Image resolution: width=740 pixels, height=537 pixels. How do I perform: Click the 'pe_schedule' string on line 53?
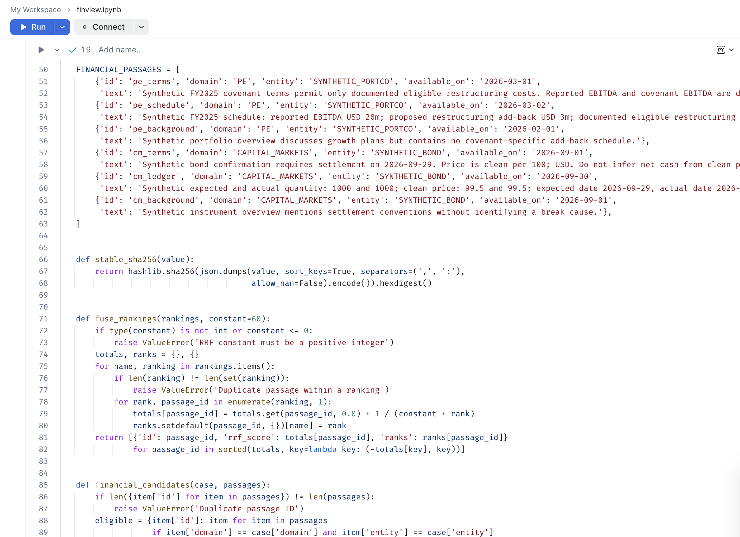[159, 105]
